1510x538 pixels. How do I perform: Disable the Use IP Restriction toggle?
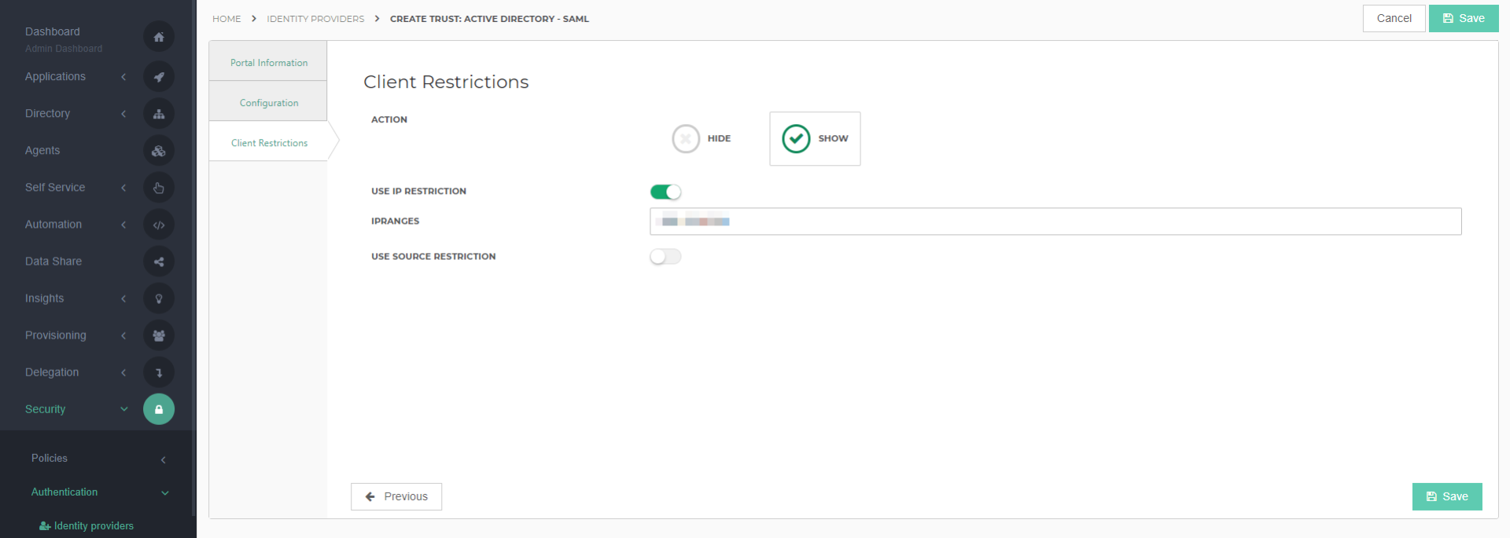665,192
